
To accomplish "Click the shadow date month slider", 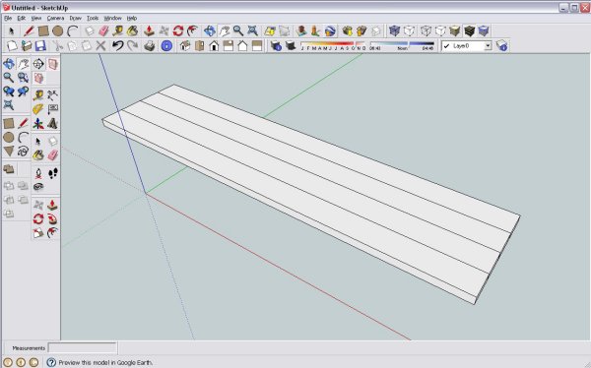I will click(x=333, y=46).
